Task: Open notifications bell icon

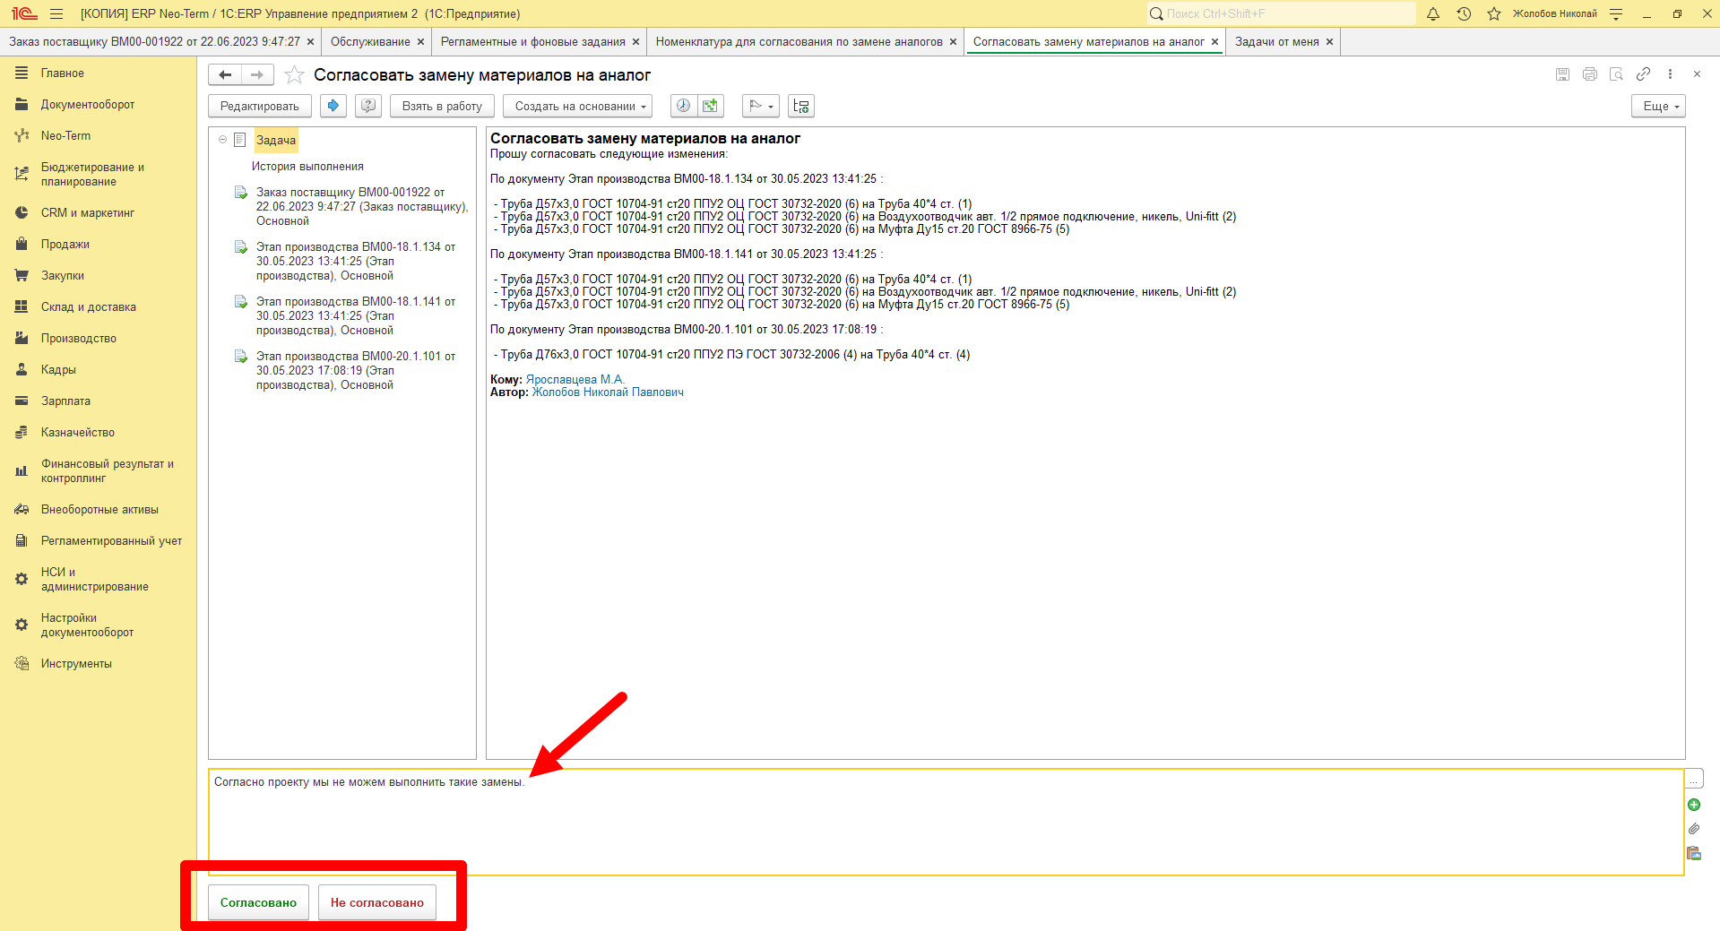Action: pos(1433,13)
